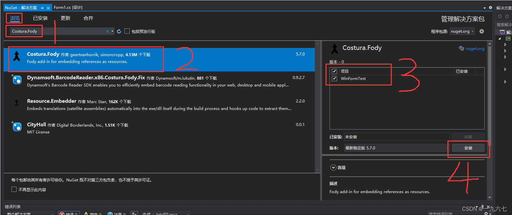This screenshot has height=215, width=512.
Task: Select the C# project icon in Solution Explorer
Action: pos(508,38)
